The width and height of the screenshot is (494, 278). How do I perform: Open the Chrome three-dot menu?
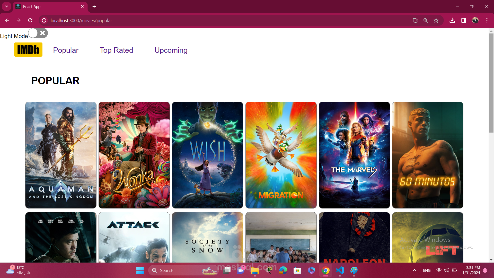[x=487, y=20]
